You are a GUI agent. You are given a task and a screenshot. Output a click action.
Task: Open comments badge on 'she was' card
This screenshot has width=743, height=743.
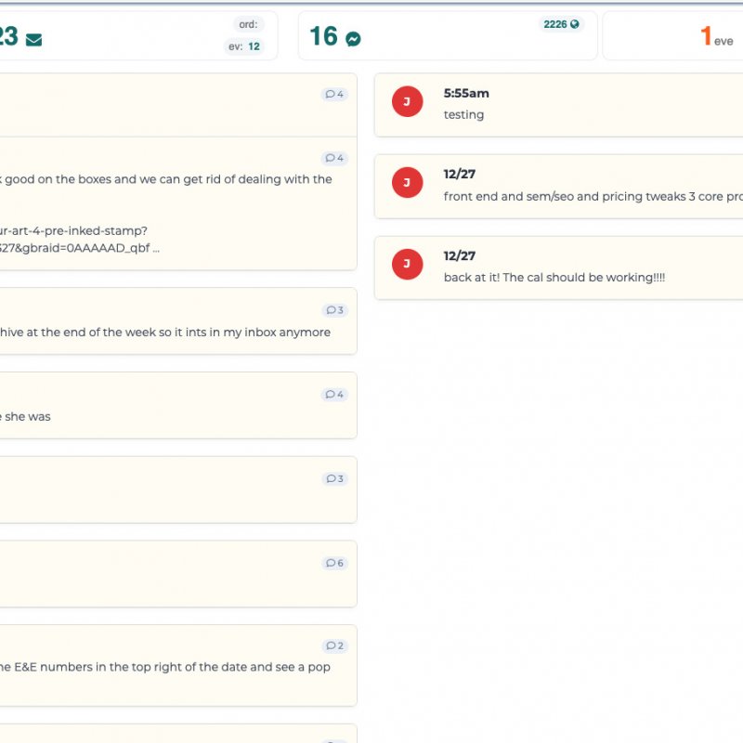pos(334,395)
